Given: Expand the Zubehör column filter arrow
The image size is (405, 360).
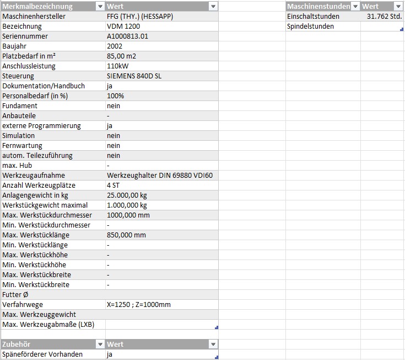Looking at the screenshot, I should pyautogui.click(x=100, y=345).
